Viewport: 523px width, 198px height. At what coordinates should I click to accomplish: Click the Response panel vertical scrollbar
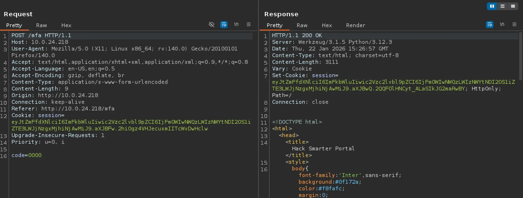[x=521, y=56]
